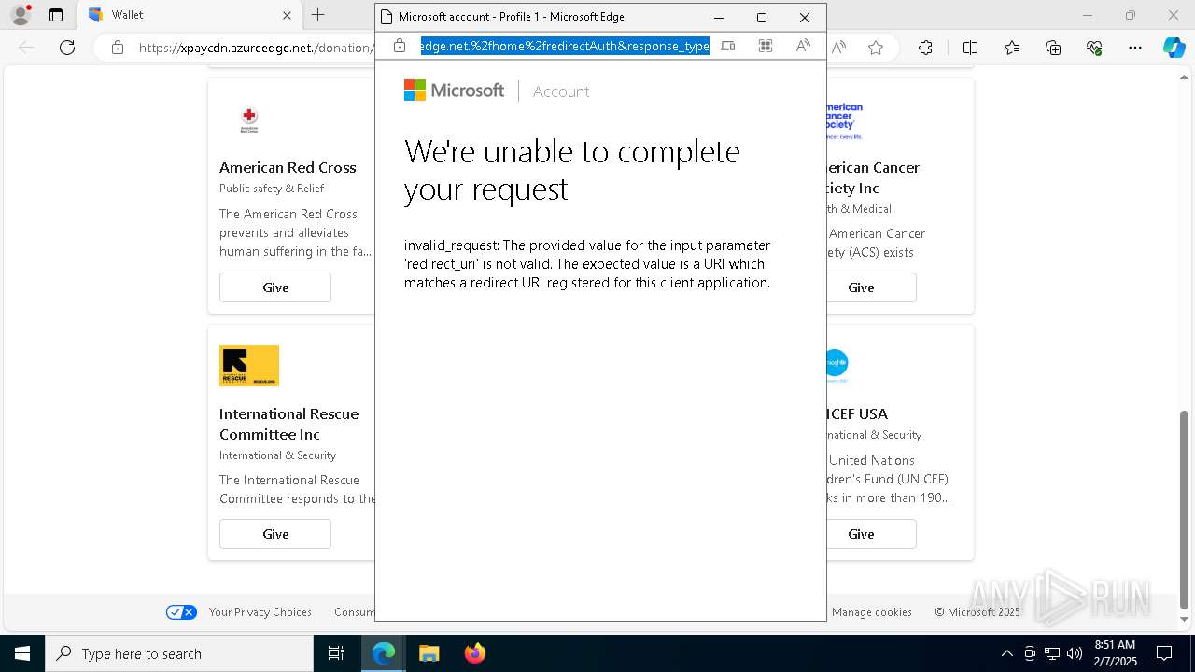Launch the Copilot sidebar
The height and width of the screenshot is (672, 1195).
coord(1174,48)
